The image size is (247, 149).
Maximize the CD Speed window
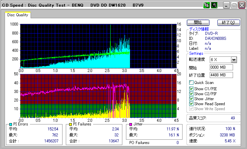point(234,5)
